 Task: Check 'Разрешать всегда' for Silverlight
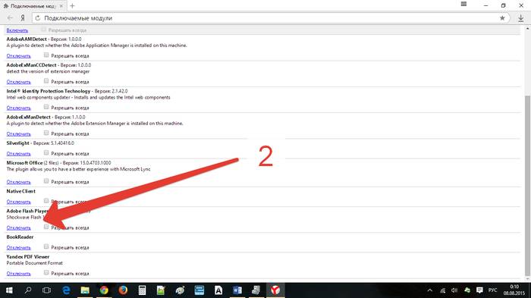click(46, 153)
